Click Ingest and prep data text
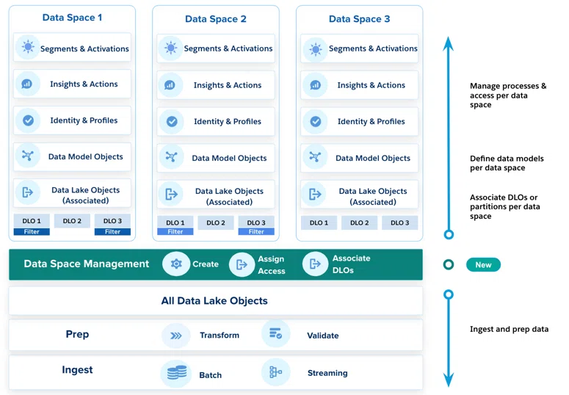The height and width of the screenshot is (395, 569). [509, 329]
